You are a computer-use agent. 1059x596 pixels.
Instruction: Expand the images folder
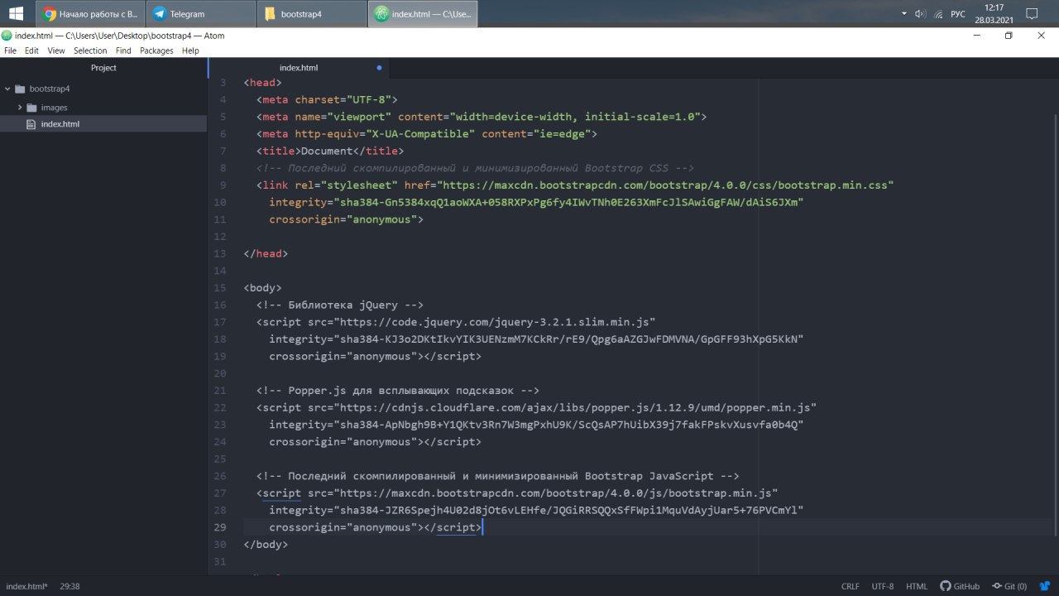20,108
